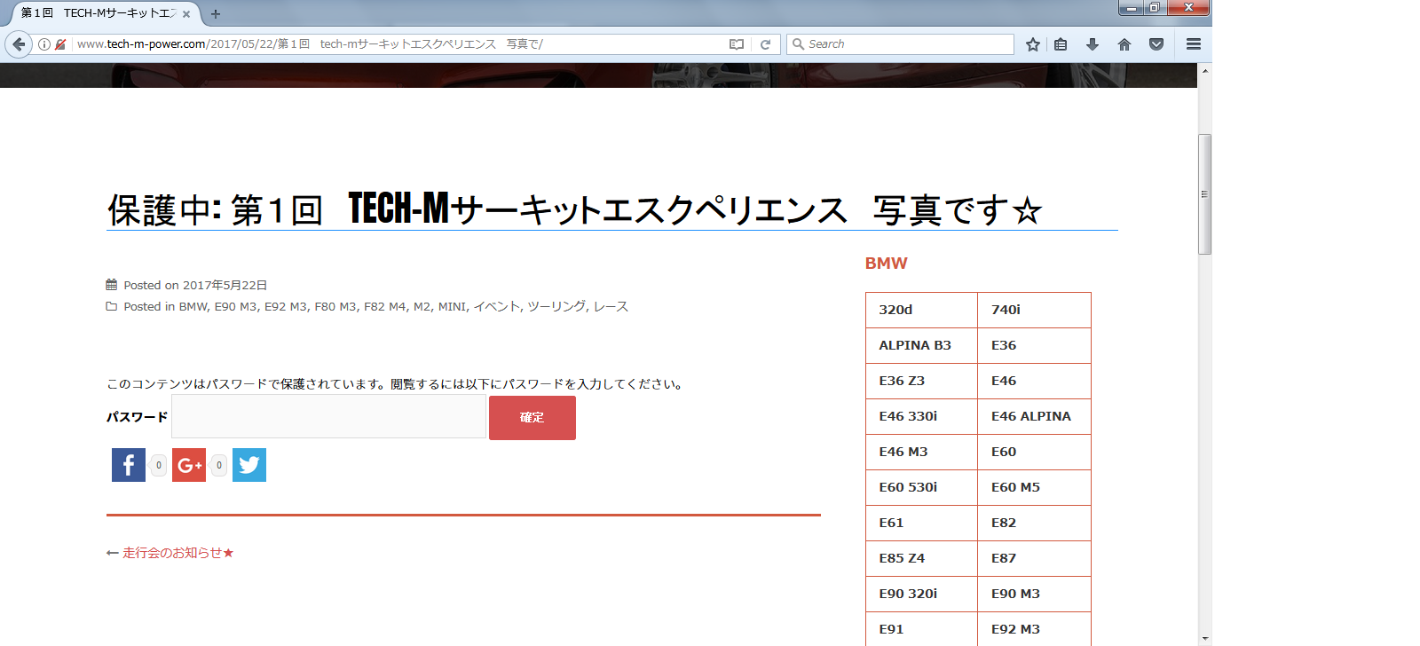Select E90 M3 in sidebar table
This screenshot has height=646, width=1420.
(1015, 594)
